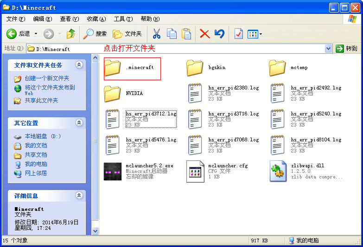The image size is (363, 247).
Task: Click 将这个文件夹发布到 Web link
Action: click(x=50, y=90)
